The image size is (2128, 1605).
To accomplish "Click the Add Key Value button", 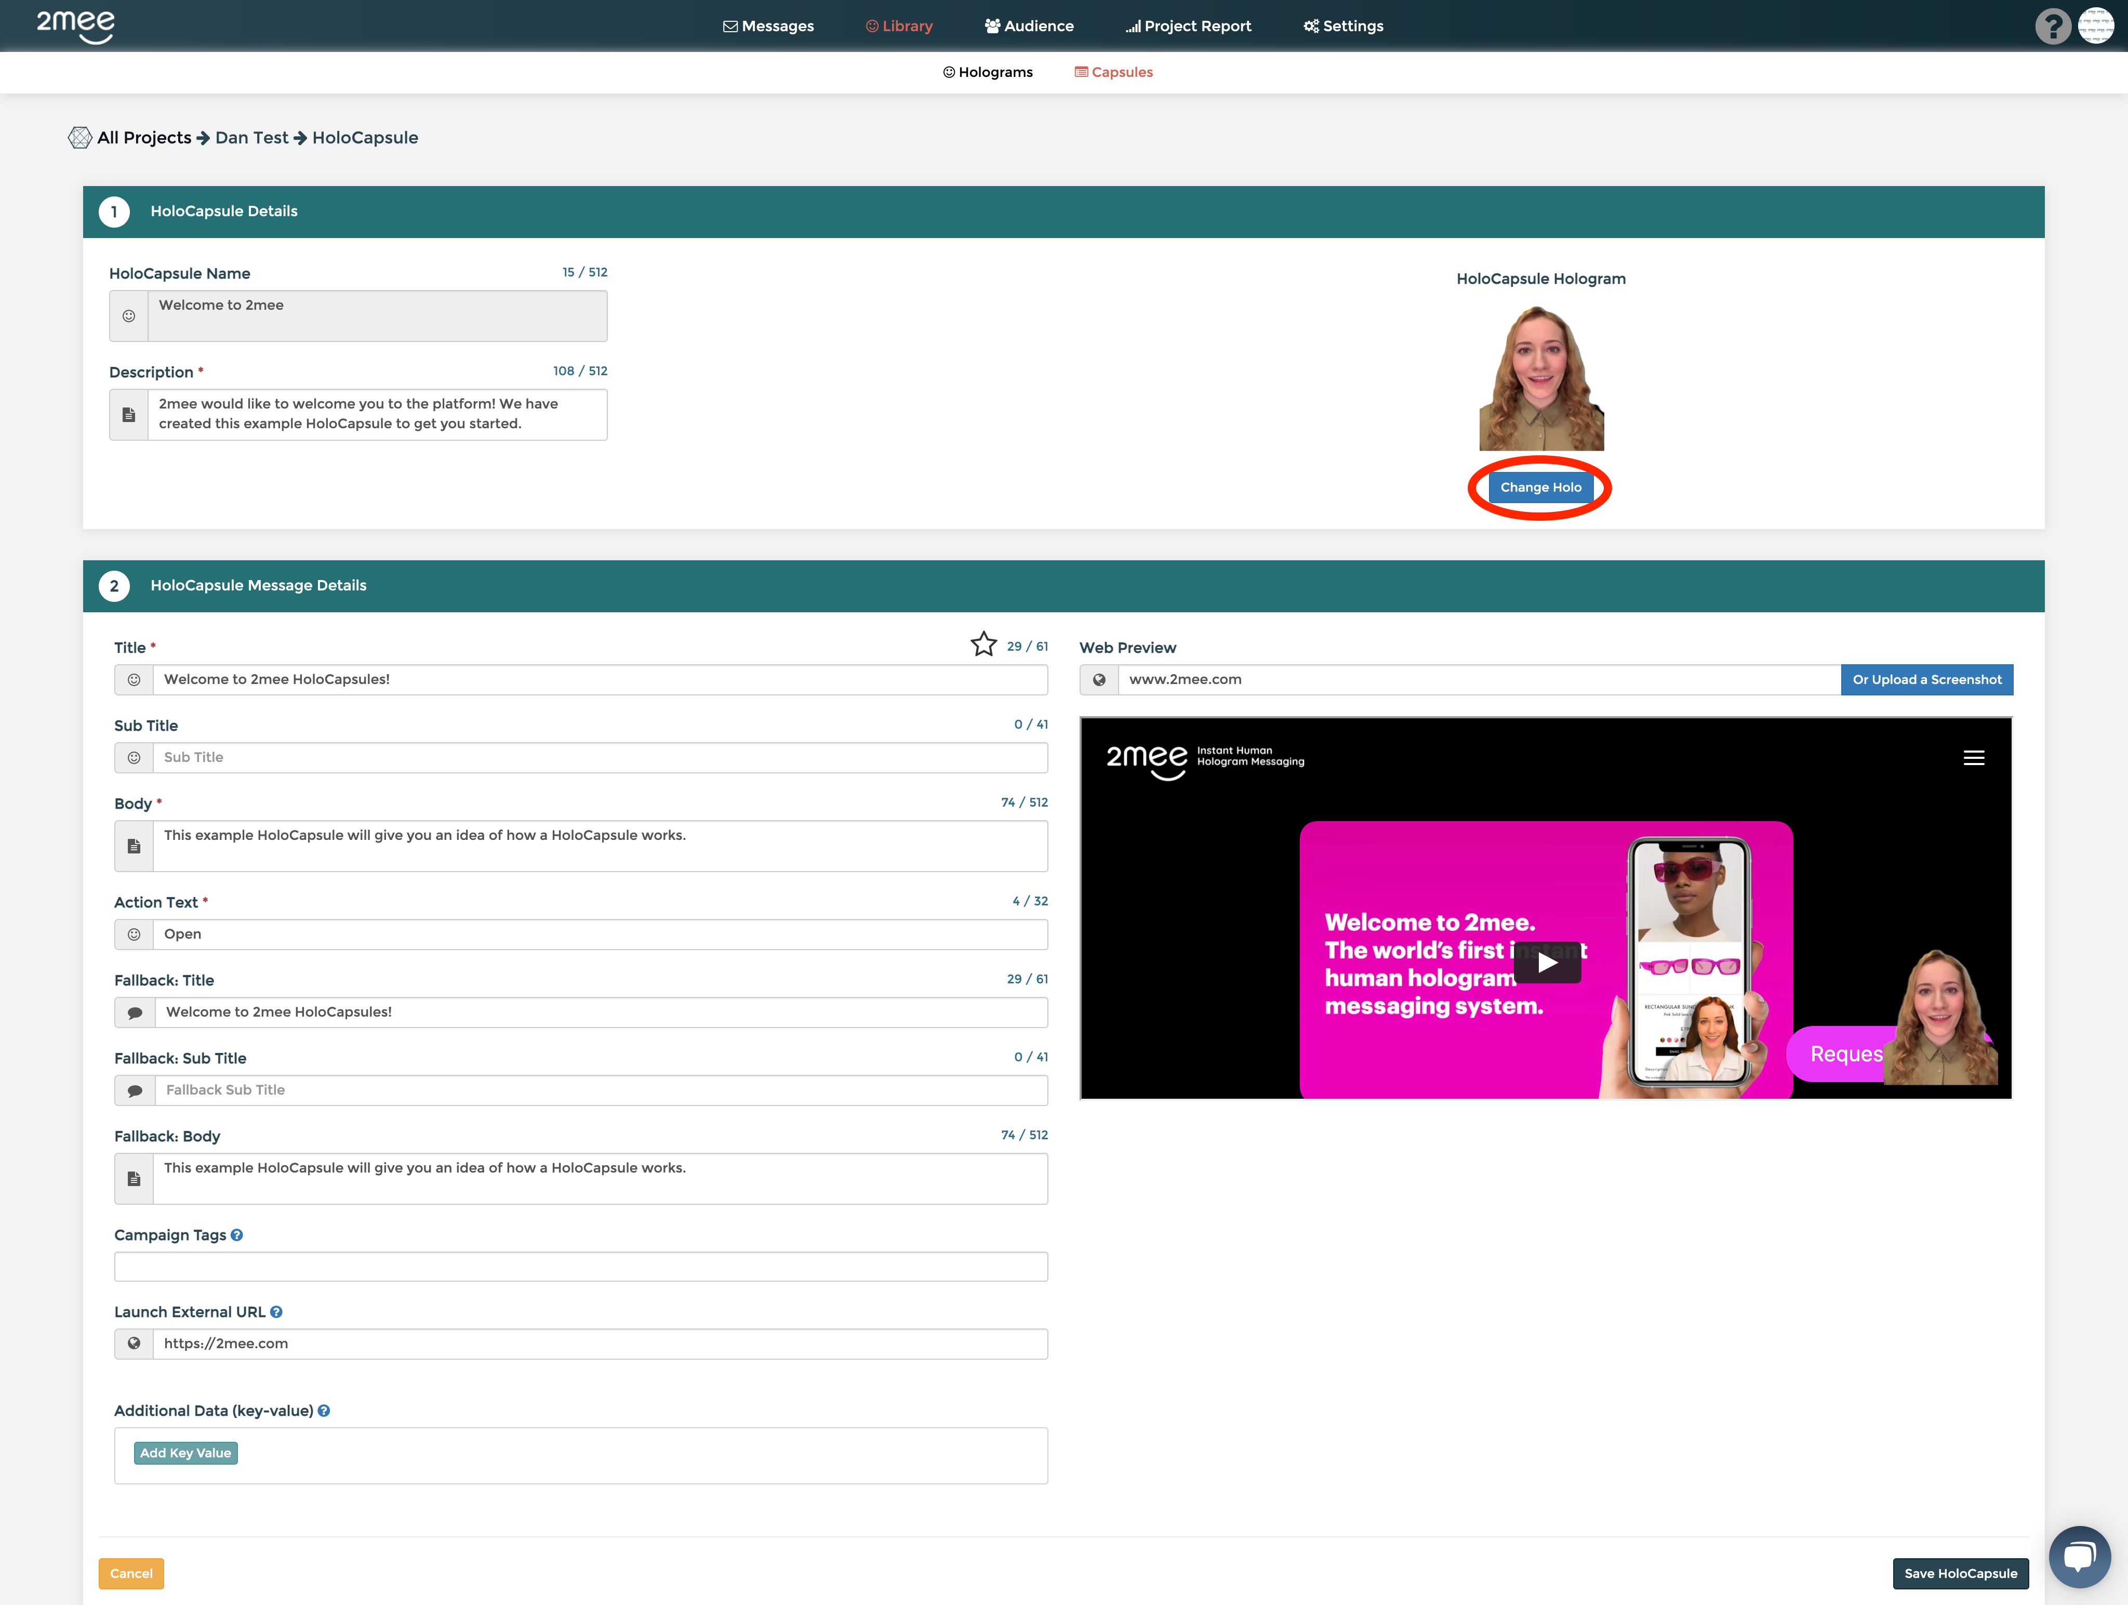I will 185,1453.
